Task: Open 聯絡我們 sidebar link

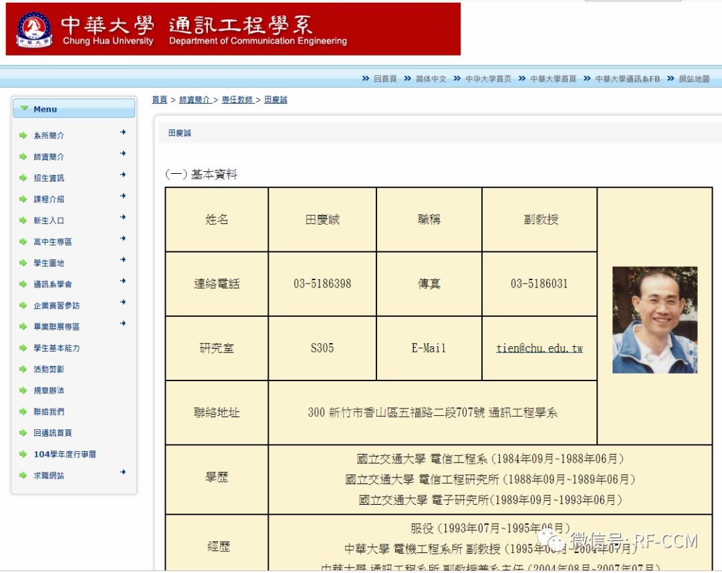Action: click(49, 411)
